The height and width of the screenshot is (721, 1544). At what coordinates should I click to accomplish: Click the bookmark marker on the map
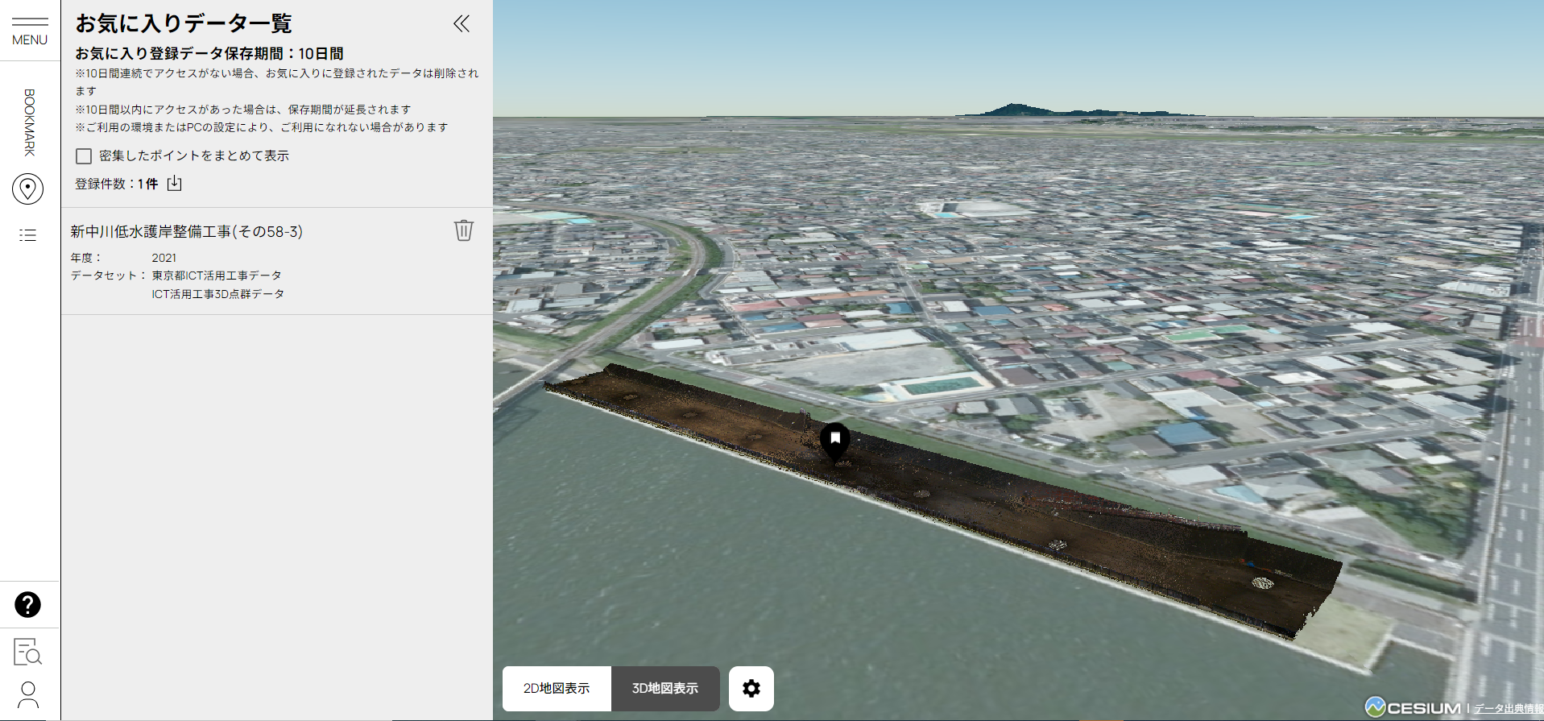click(x=835, y=441)
